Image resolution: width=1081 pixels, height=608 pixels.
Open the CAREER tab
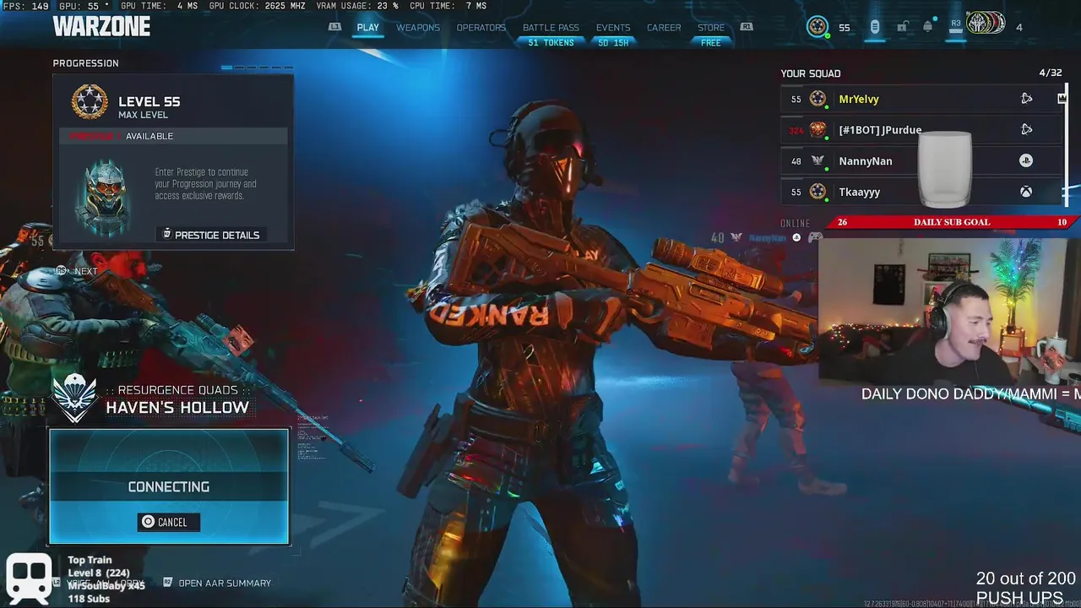click(x=664, y=27)
